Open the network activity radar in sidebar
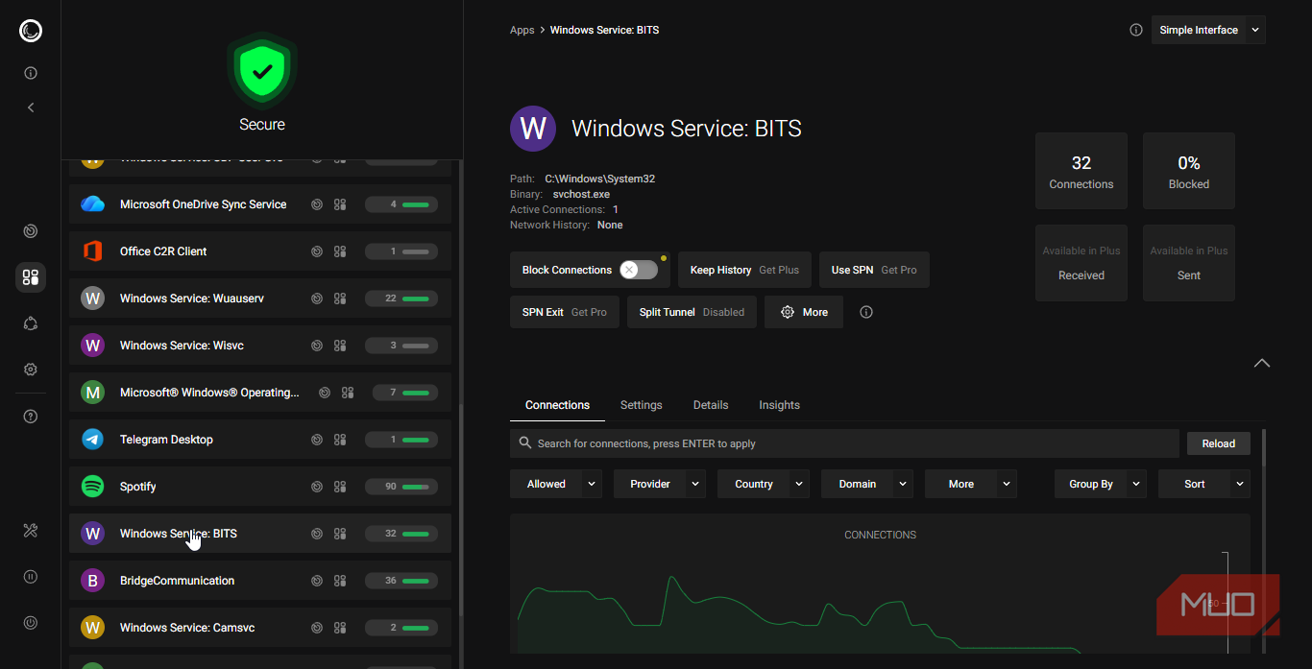1312x669 pixels. (x=31, y=231)
